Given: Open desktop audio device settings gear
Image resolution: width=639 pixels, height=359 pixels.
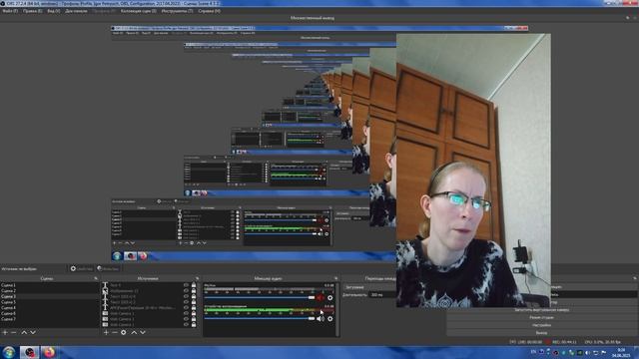Looking at the screenshot, I should [x=330, y=319].
